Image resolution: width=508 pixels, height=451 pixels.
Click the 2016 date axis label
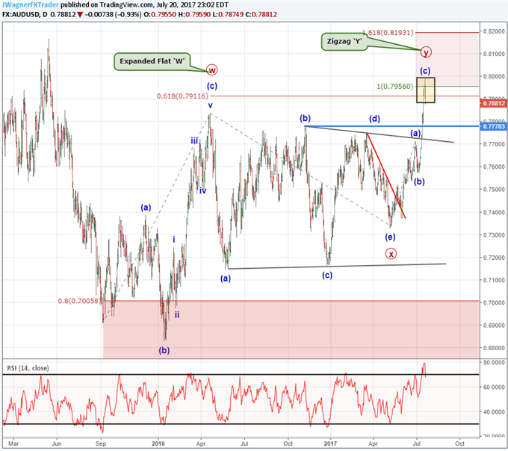coord(158,444)
